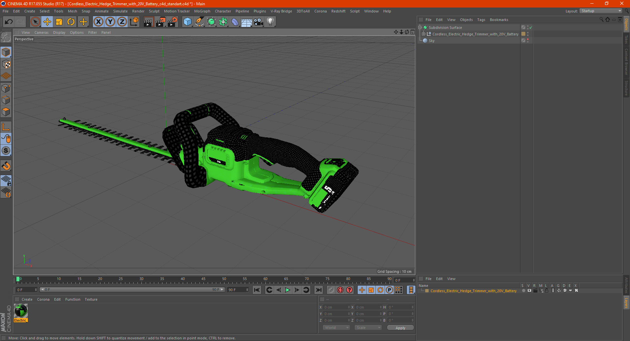Activate the Scale tool
This screenshot has width=630, height=341.
[x=59, y=22]
